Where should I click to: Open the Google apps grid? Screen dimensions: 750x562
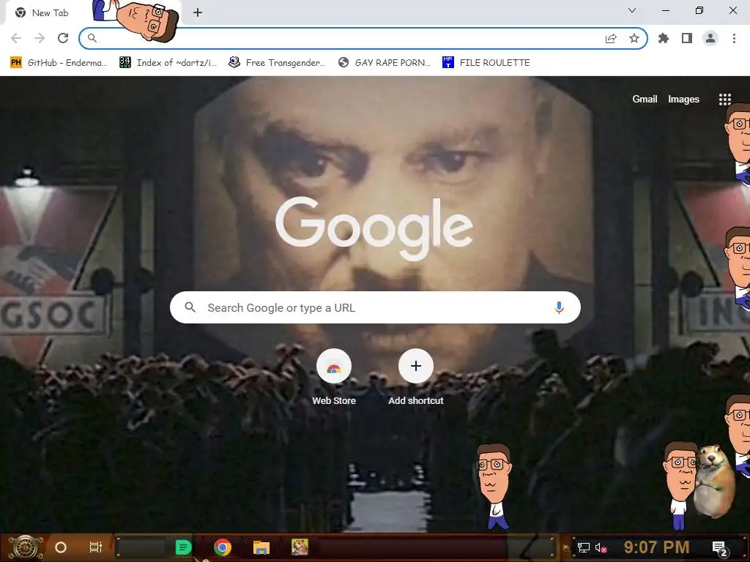tap(724, 100)
